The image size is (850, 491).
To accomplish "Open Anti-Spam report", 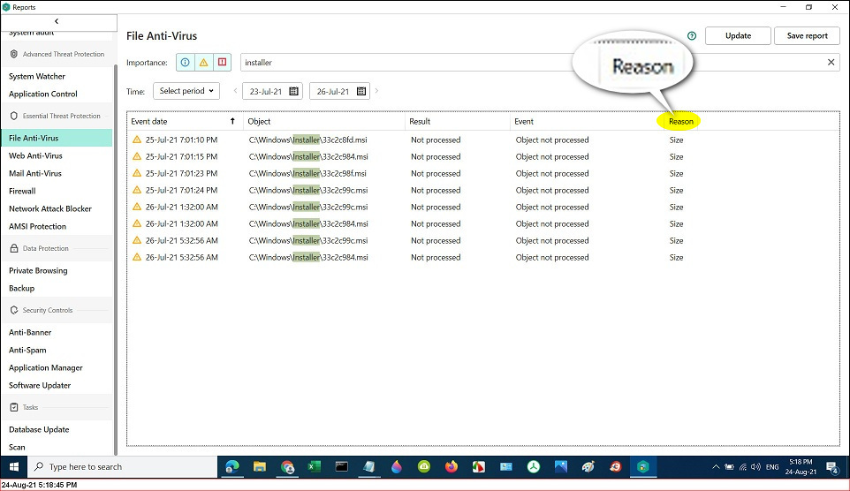I will (27, 350).
